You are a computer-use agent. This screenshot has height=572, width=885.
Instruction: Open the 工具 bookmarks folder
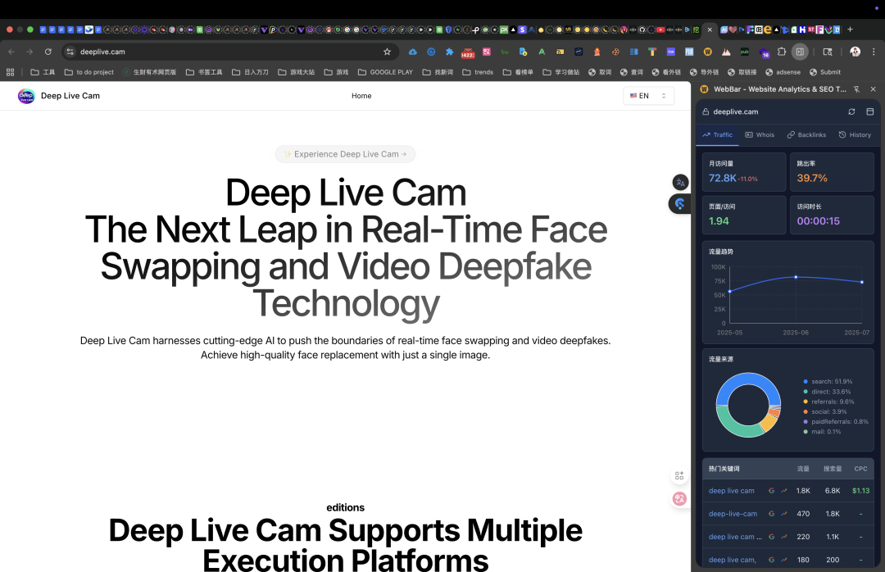pyautogui.click(x=43, y=72)
